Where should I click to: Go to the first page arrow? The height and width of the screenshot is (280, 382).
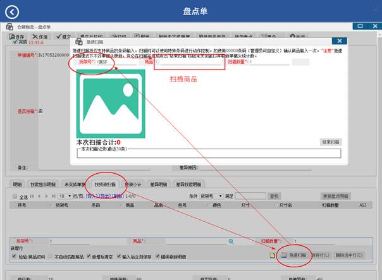pyautogui.click(x=32, y=196)
